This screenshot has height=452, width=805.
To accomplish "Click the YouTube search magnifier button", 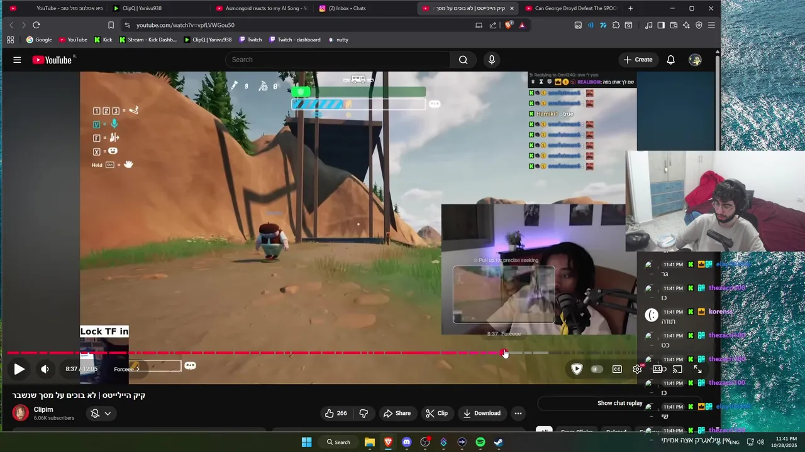I will click(464, 60).
